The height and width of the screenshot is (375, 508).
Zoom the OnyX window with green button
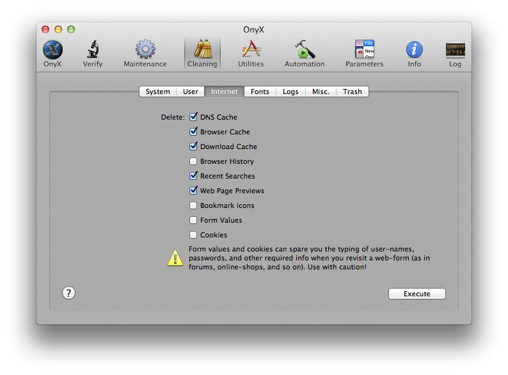71,29
